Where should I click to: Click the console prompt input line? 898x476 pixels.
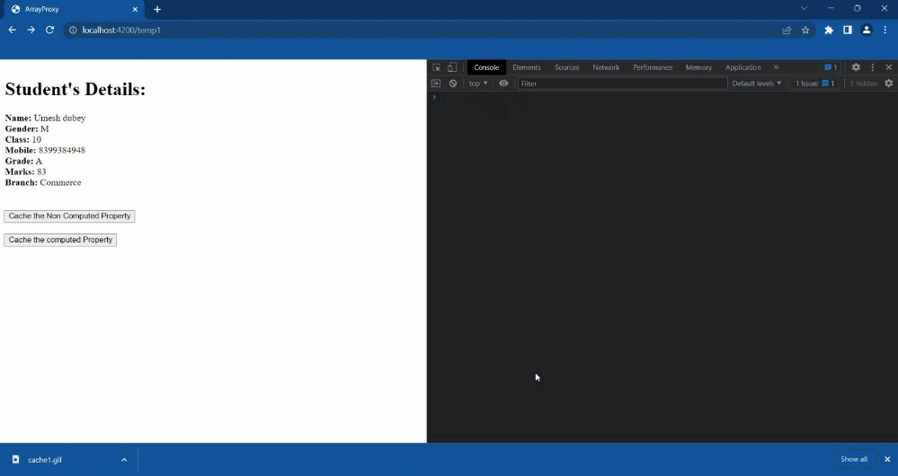point(662,98)
